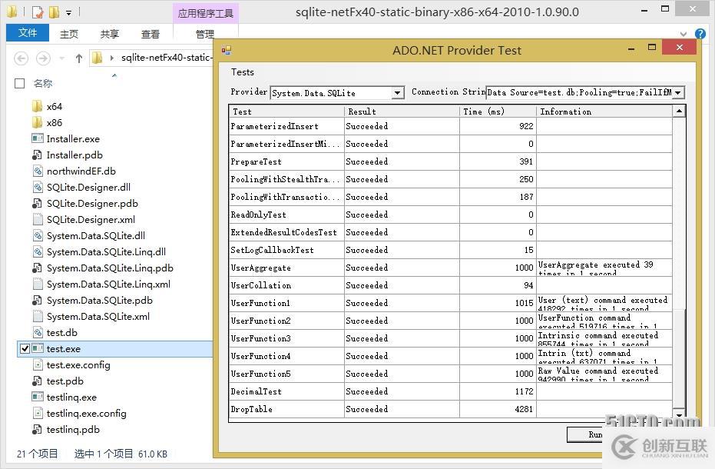Click the Time (ms) column header
This screenshot has width=715, height=469.
[x=497, y=111]
